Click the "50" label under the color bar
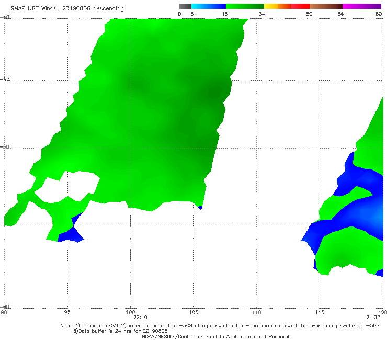This screenshot has height=340, width=387. coord(309,14)
